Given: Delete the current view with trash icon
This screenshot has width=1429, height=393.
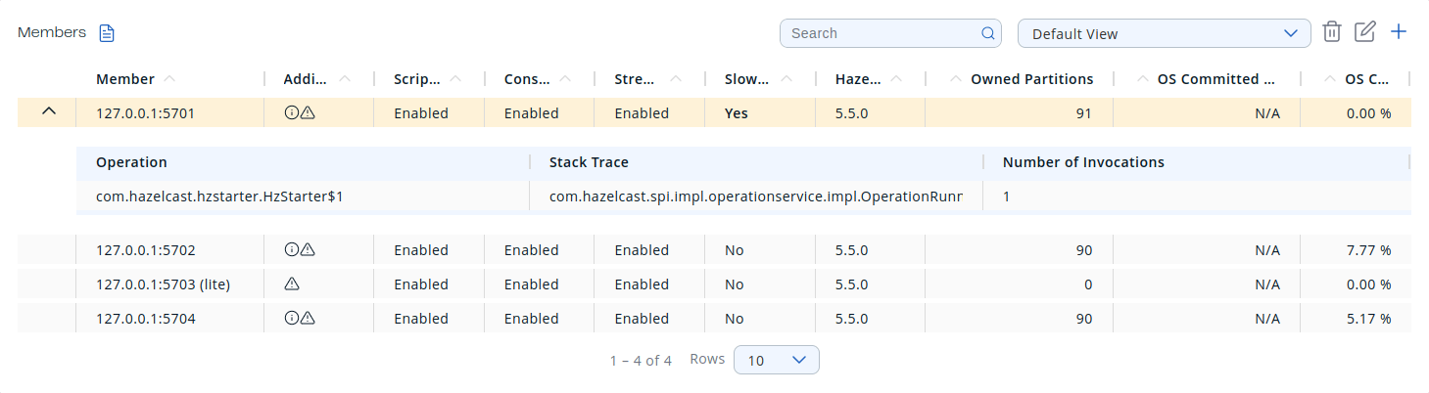Looking at the screenshot, I should [1331, 32].
